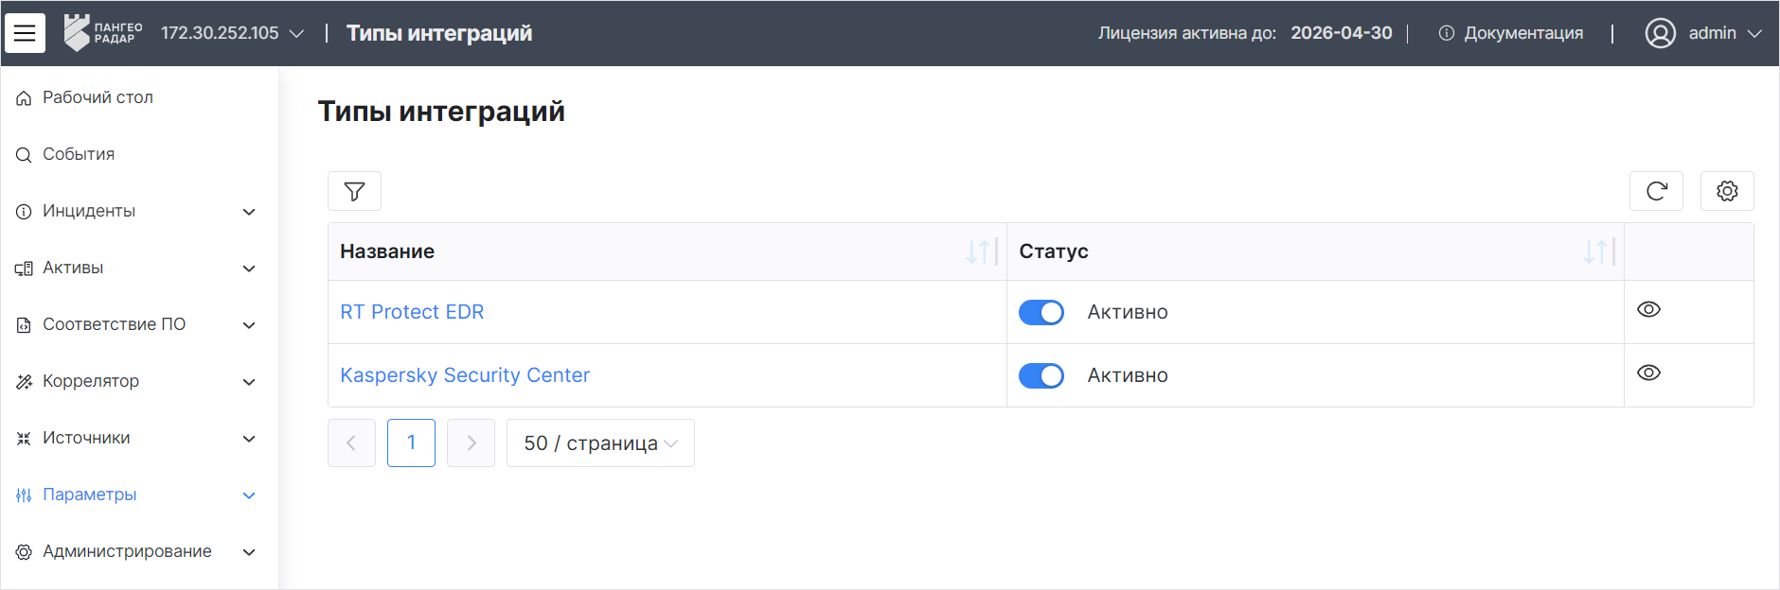1780x590 pixels.
Task: Click the license date 2026-04-30
Action: click(x=1342, y=33)
